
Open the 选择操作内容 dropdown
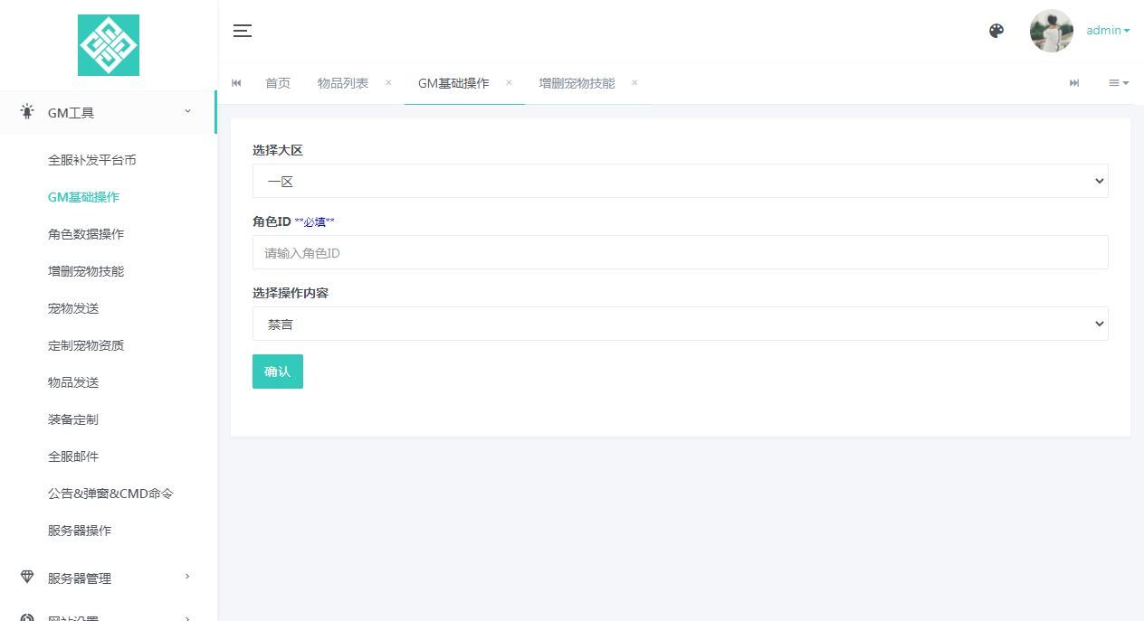(680, 324)
